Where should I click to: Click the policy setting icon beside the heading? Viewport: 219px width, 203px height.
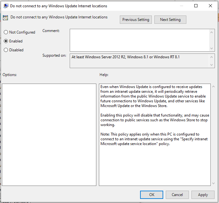tap(5, 18)
